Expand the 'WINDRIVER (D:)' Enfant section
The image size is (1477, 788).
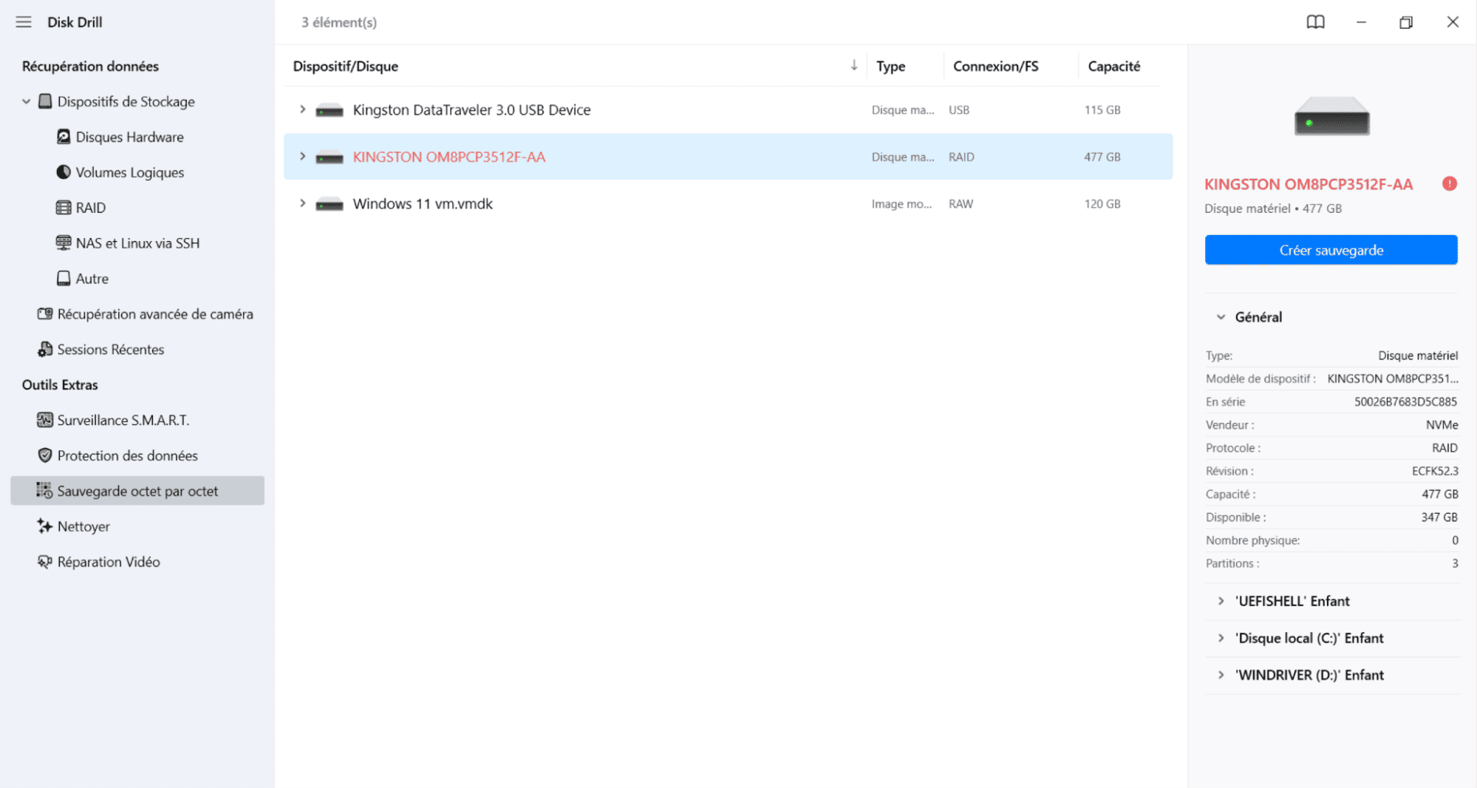tap(1221, 675)
